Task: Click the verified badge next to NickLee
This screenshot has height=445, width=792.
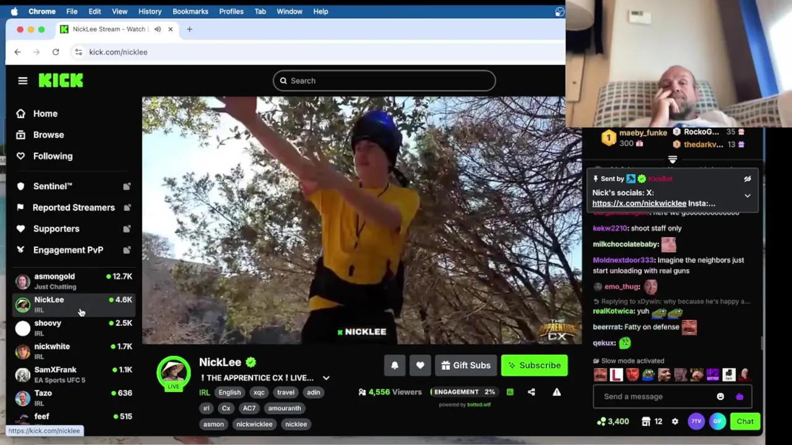Action: [251, 362]
